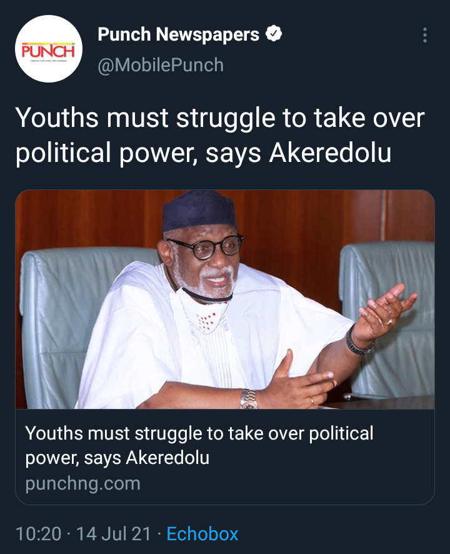Viewport: 450px width, 554px height.
Task: Click the 10:20 timestamp
Action: pyautogui.click(x=39, y=533)
